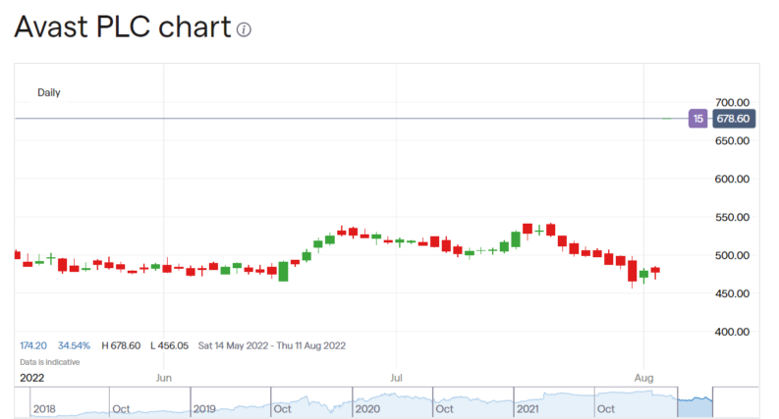Click the Avast PLC chart heading
The image size is (779, 419).
pos(123,26)
